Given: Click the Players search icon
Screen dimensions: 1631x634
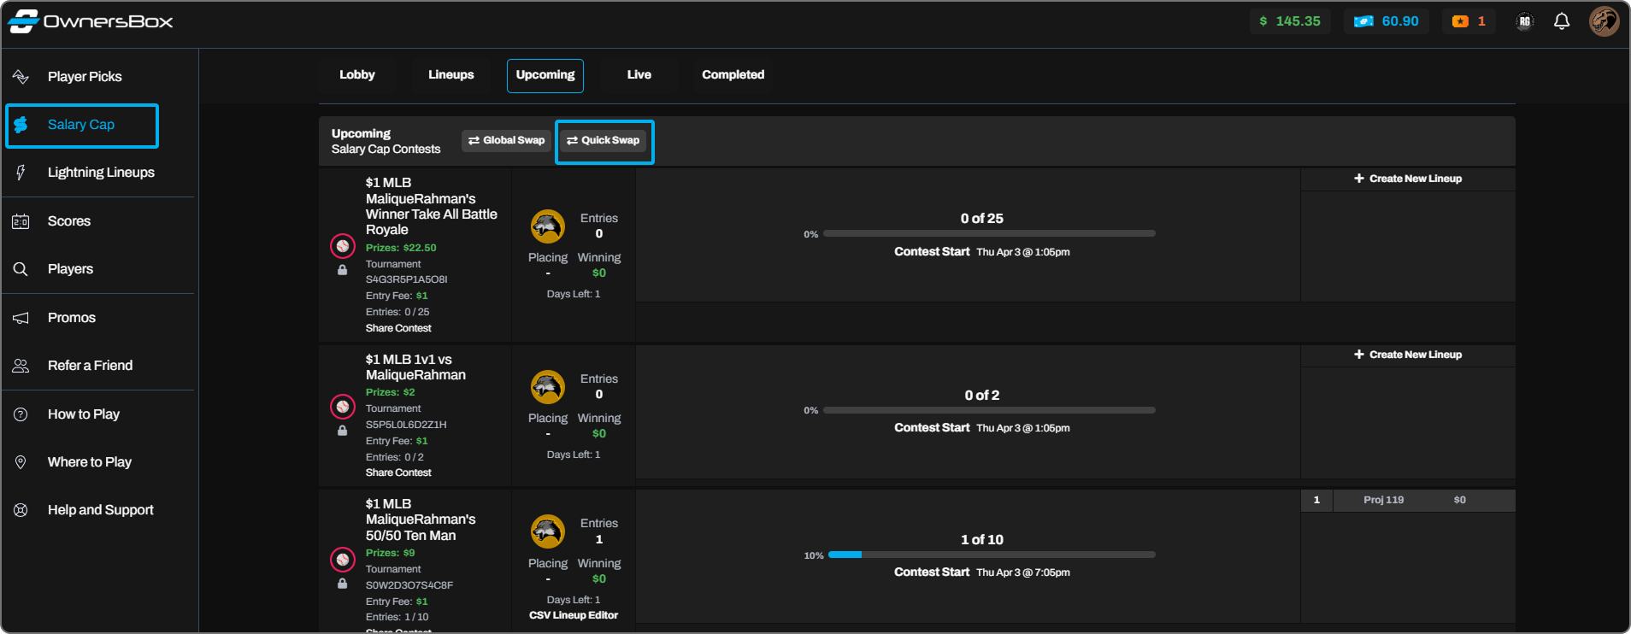Looking at the screenshot, I should click(21, 269).
